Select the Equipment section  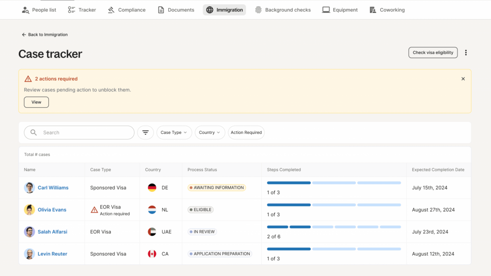click(x=339, y=10)
